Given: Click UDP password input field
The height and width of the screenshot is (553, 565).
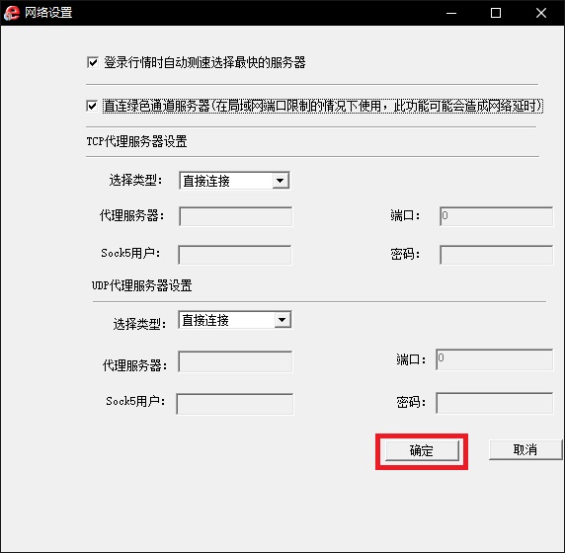Looking at the screenshot, I should pyautogui.click(x=494, y=403).
